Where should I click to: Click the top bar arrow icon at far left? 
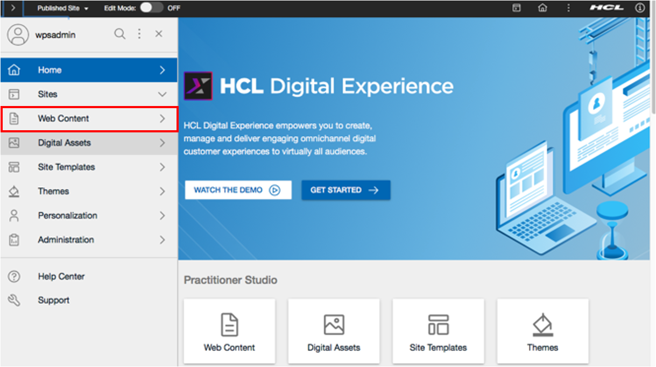(x=13, y=8)
